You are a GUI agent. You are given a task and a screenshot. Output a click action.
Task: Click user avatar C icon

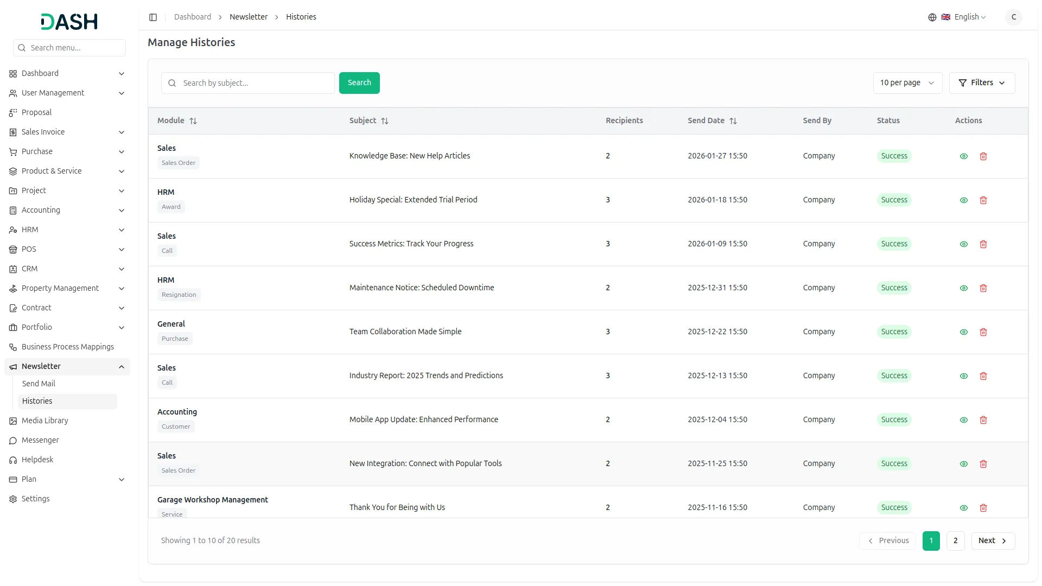click(x=1013, y=17)
